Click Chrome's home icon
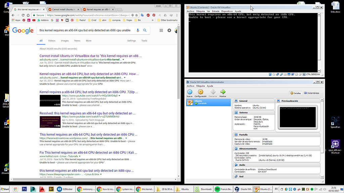Image resolution: width=344 pixels, height=193 pixels. click(28, 15)
